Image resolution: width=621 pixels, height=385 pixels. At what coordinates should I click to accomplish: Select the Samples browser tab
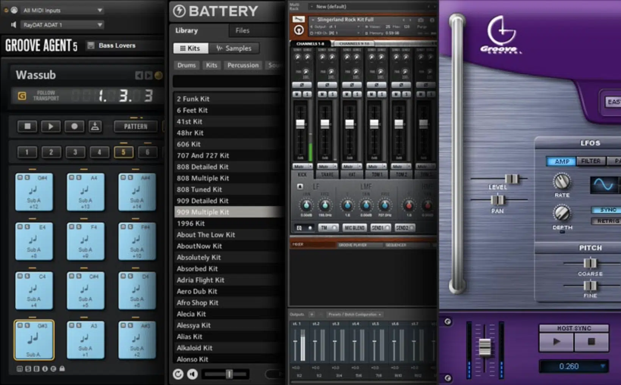coord(234,48)
